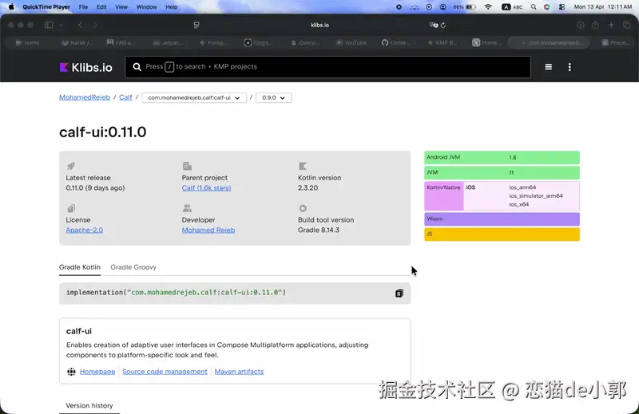This screenshot has width=639, height=414.
Task: Click the Kotlin/Native platform label
Action: 443,187
